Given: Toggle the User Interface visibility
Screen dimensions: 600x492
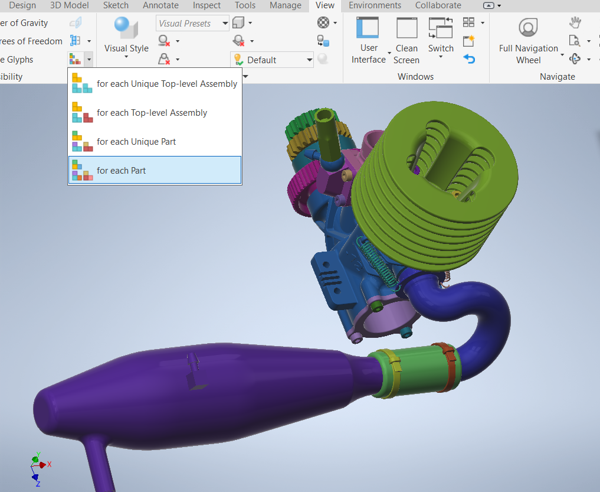Looking at the screenshot, I should [x=368, y=38].
